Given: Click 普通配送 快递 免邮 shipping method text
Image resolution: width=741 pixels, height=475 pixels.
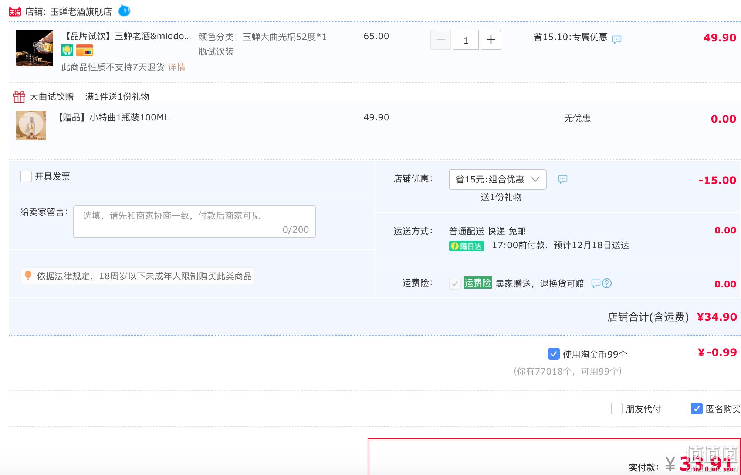Looking at the screenshot, I should click(487, 231).
